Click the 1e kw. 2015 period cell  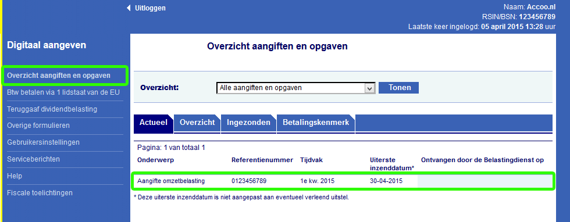click(x=318, y=181)
